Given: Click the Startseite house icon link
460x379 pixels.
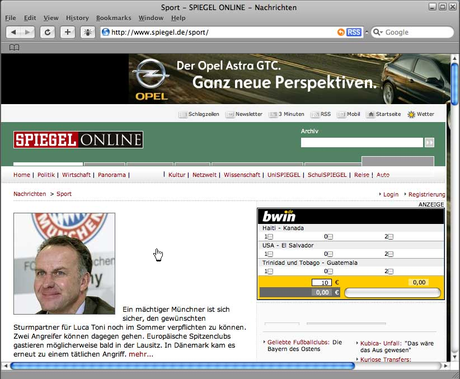Looking at the screenshot, I should (x=371, y=115).
